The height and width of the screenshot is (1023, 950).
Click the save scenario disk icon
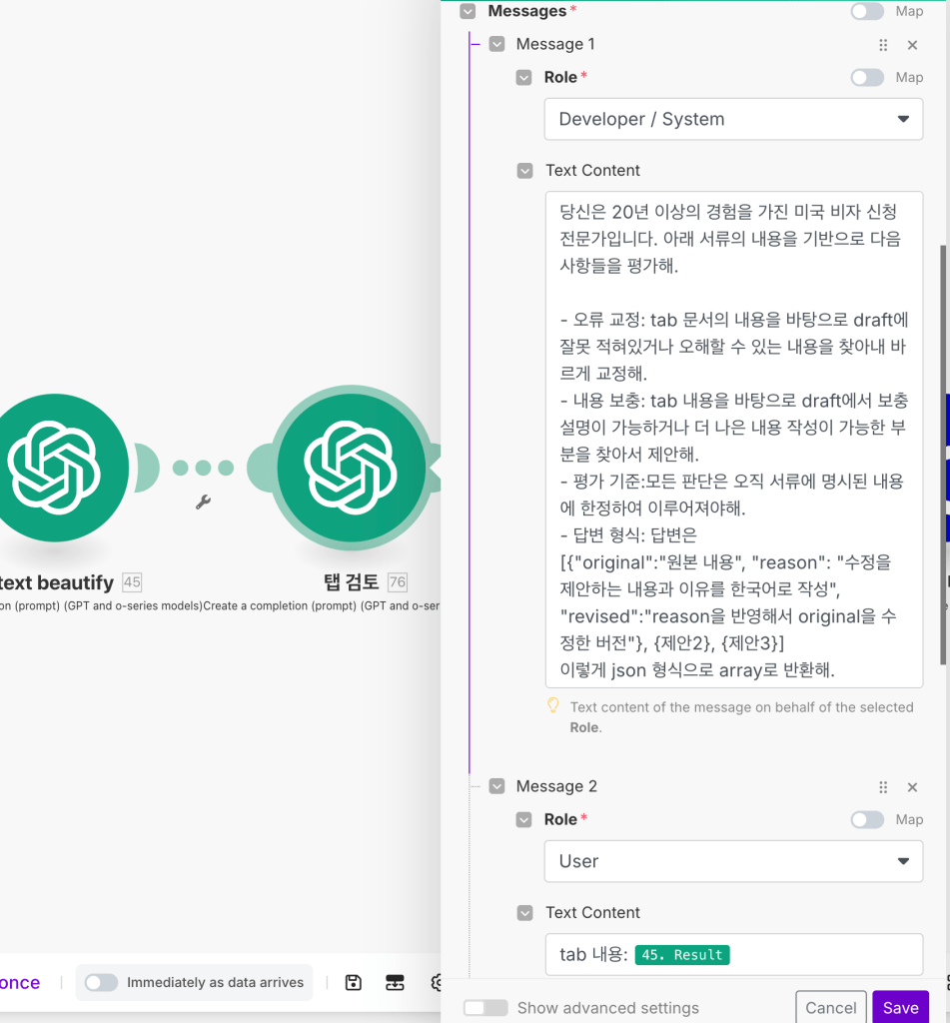point(353,982)
